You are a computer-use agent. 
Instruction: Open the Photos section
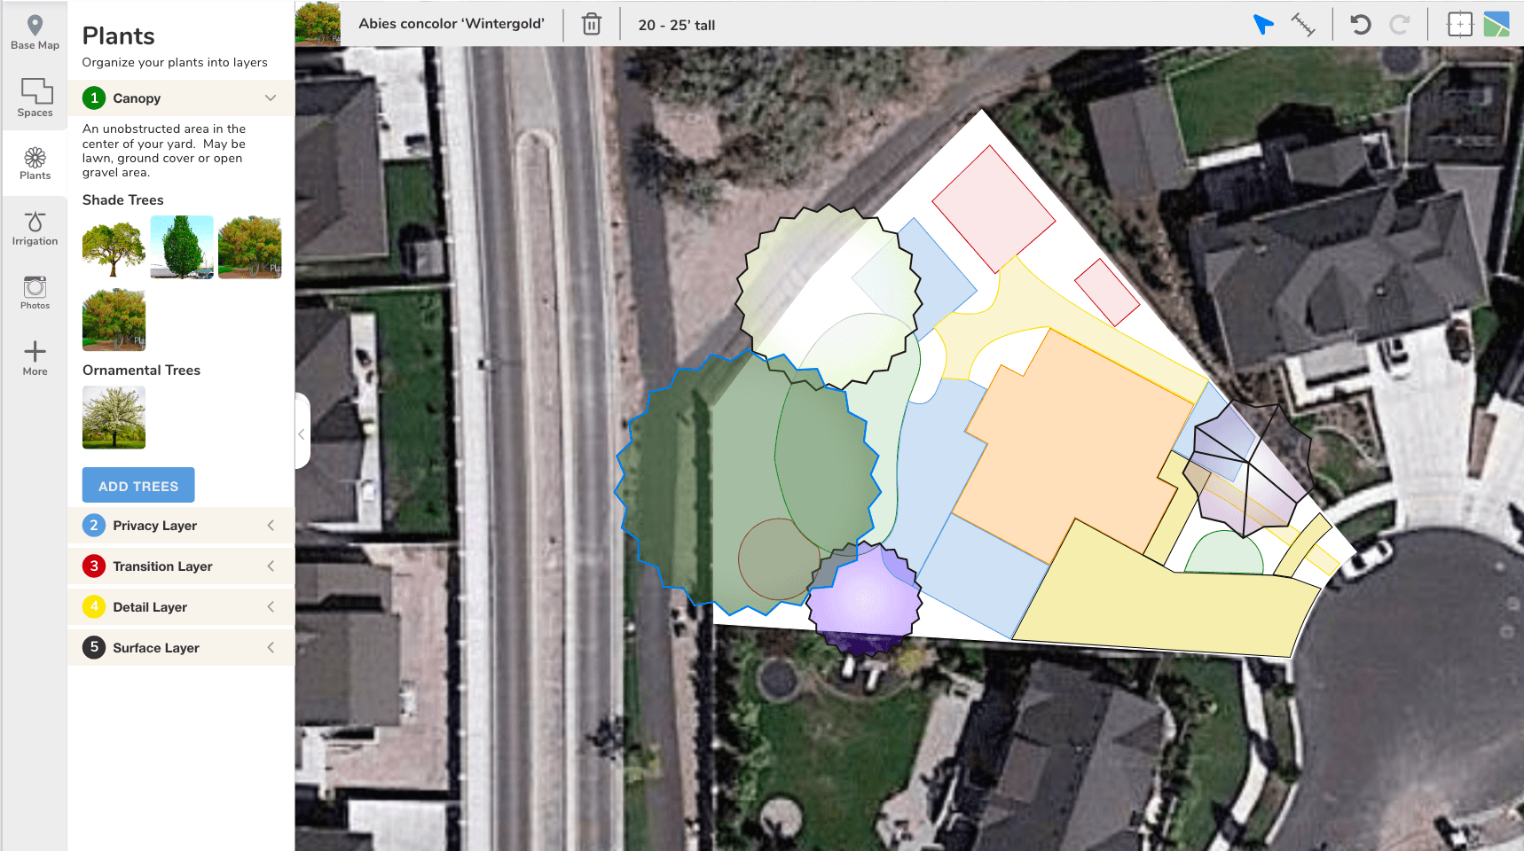tap(35, 293)
